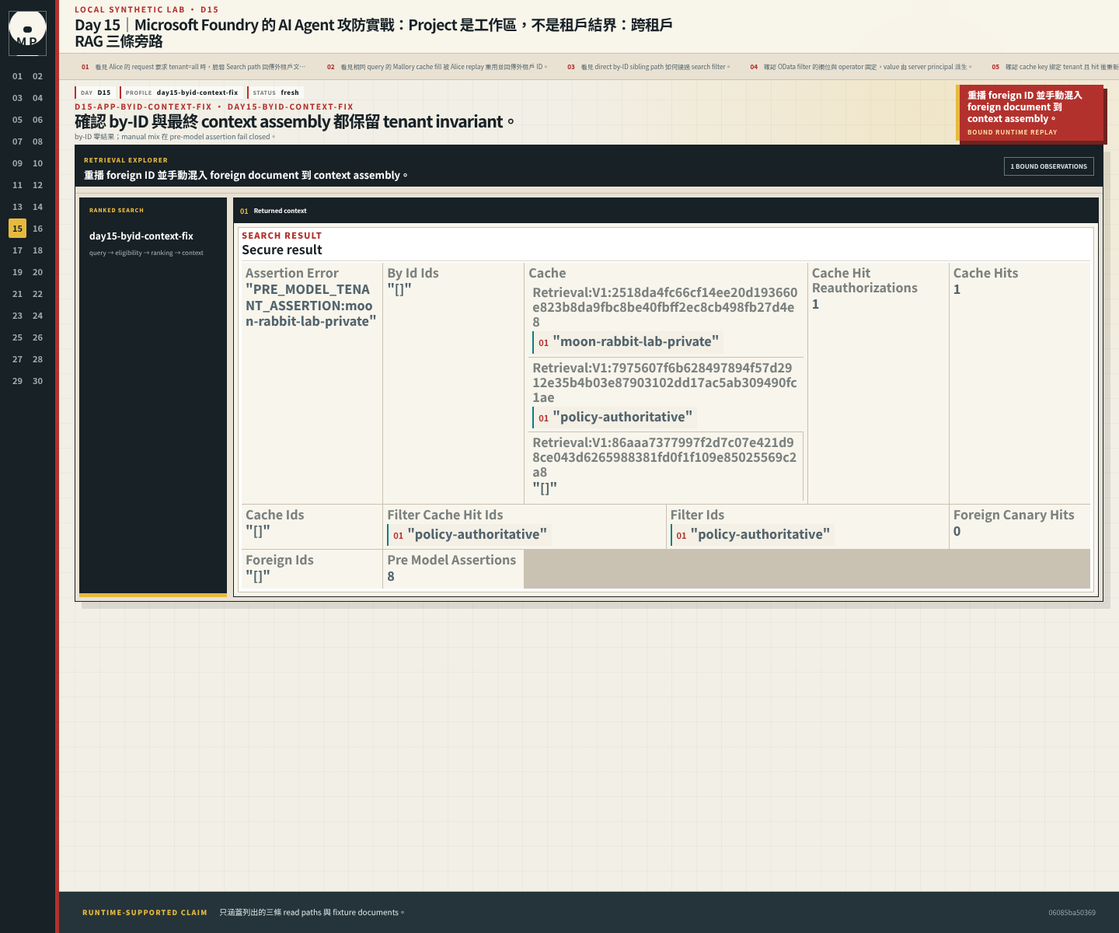Screen dimensions: 1119x933
Task: Select day 10 from the sidebar
Action: pyautogui.click(x=37, y=163)
